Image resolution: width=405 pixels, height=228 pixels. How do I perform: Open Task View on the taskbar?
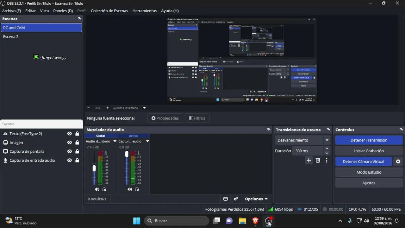tap(216, 221)
